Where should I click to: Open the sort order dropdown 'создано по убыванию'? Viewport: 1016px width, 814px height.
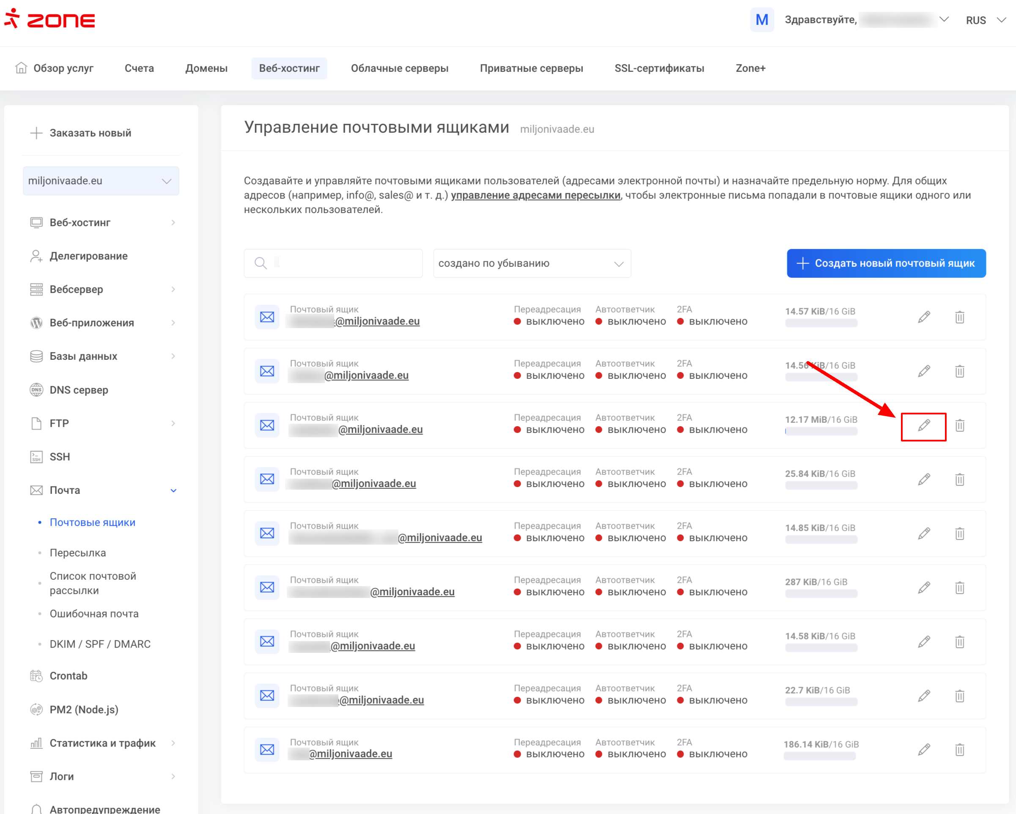[532, 263]
